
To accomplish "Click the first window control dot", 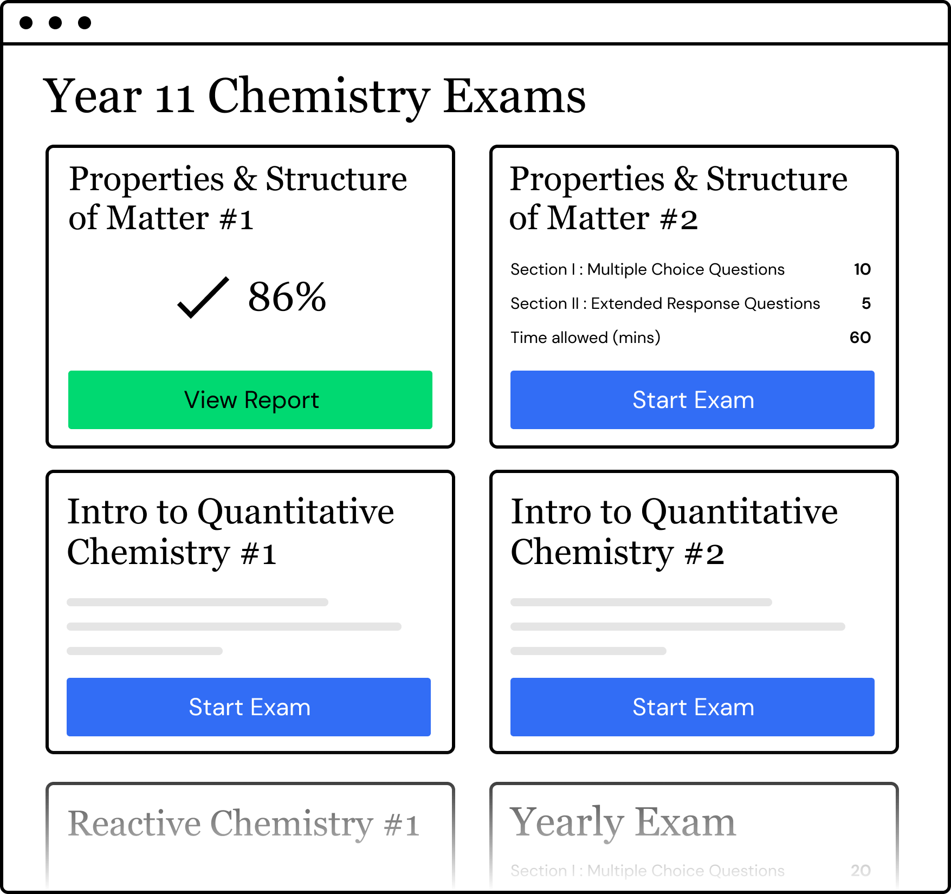I will point(26,23).
